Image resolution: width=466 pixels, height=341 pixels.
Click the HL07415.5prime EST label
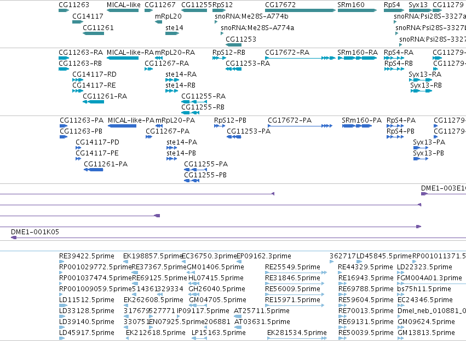coord(216,278)
